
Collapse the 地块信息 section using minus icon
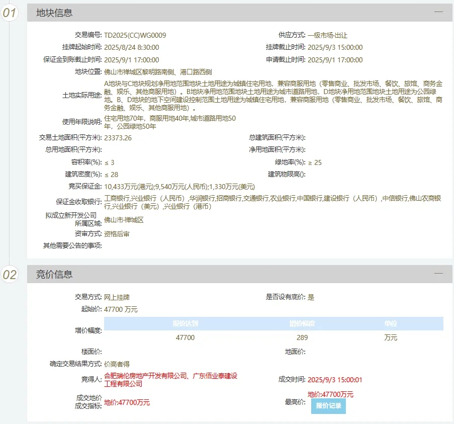coord(438,12)
